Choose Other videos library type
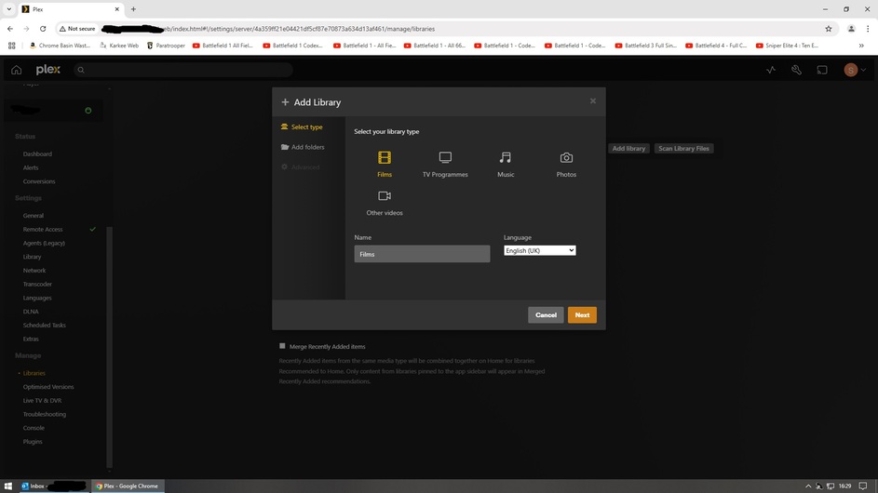Screen dimensions: 878x493 (385, 203)
